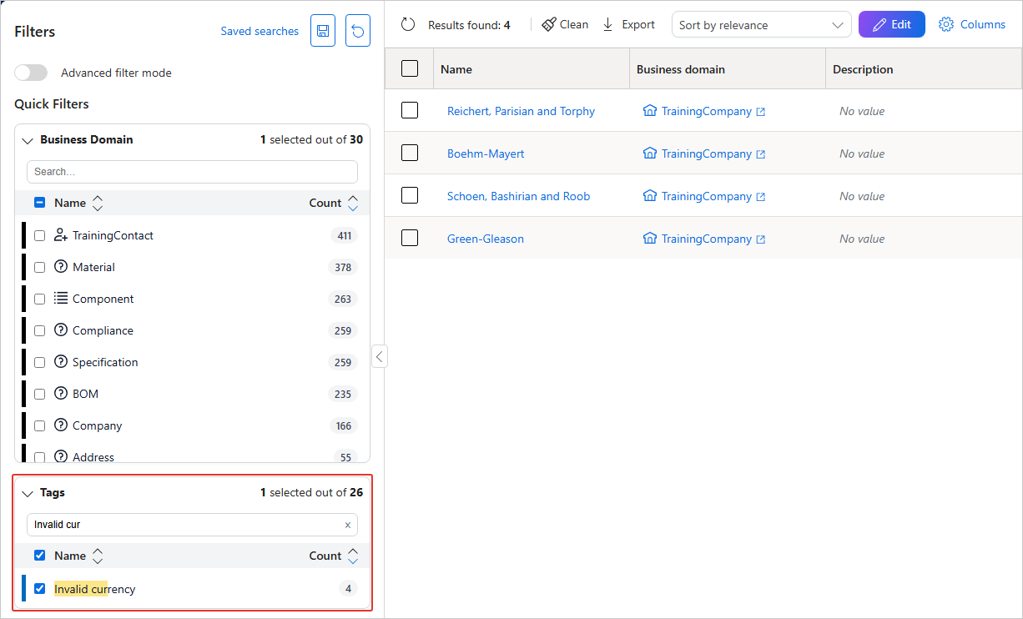Select the Reichert, Parisian and Torphy row checkbox
This screenshot has height=619, width=1023.
[410, 110]
